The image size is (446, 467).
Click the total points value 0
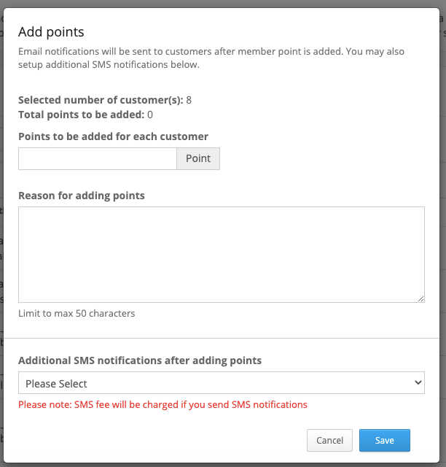(150, 115)
